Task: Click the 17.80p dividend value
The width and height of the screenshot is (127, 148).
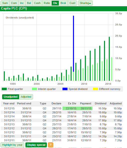Action: 102,120
